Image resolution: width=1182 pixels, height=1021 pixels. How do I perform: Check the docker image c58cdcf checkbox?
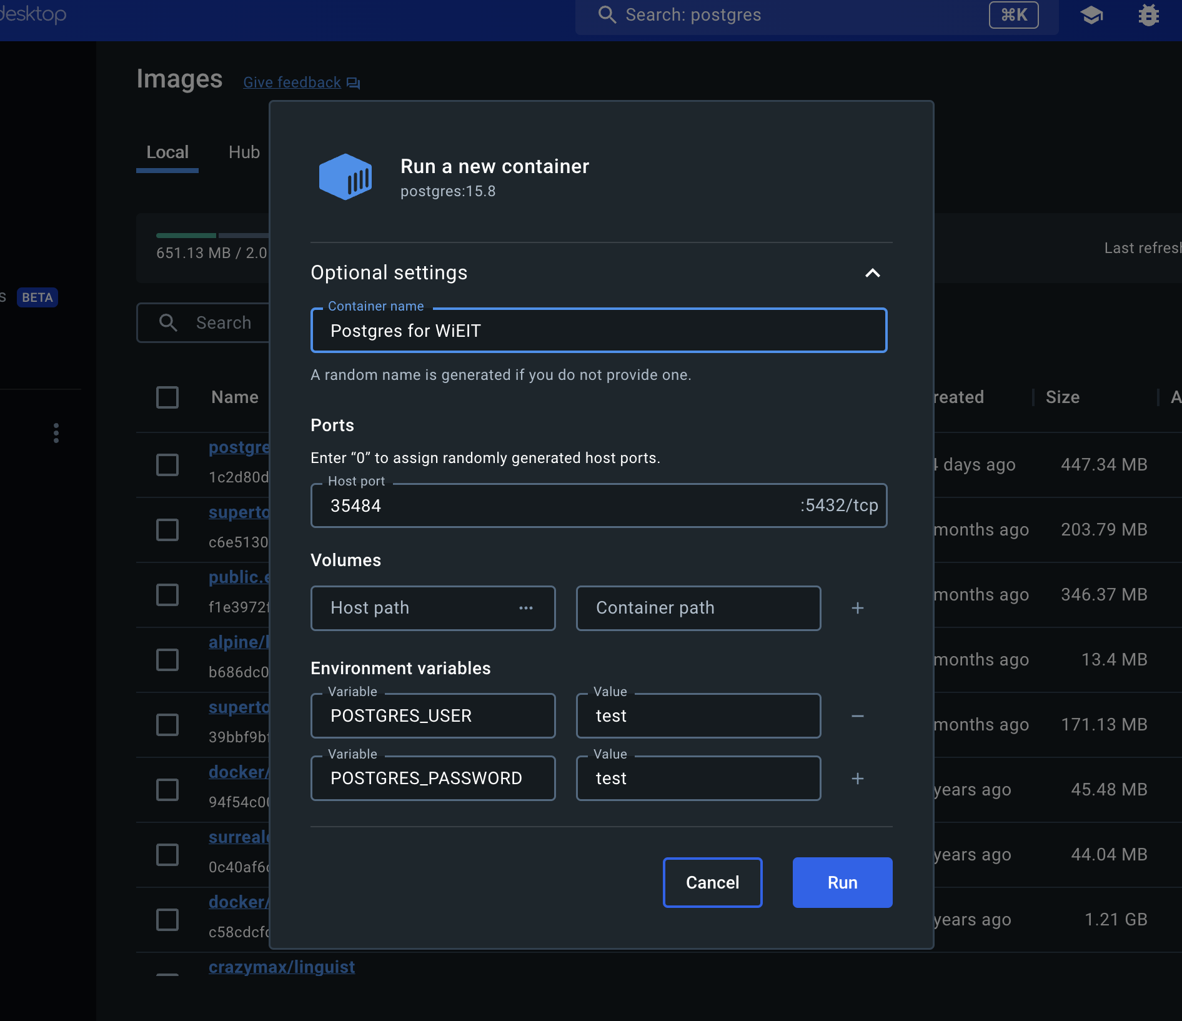click(x=167, y=920)
